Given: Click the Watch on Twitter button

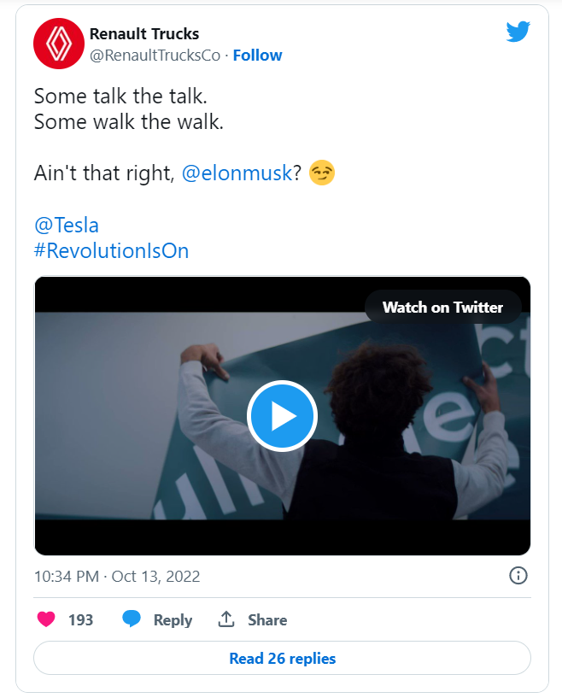Looking at the screenshot, I should click(x=442, y=308).
